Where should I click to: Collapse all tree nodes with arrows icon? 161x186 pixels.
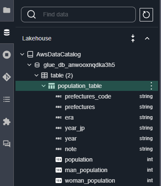coord(133,38)
